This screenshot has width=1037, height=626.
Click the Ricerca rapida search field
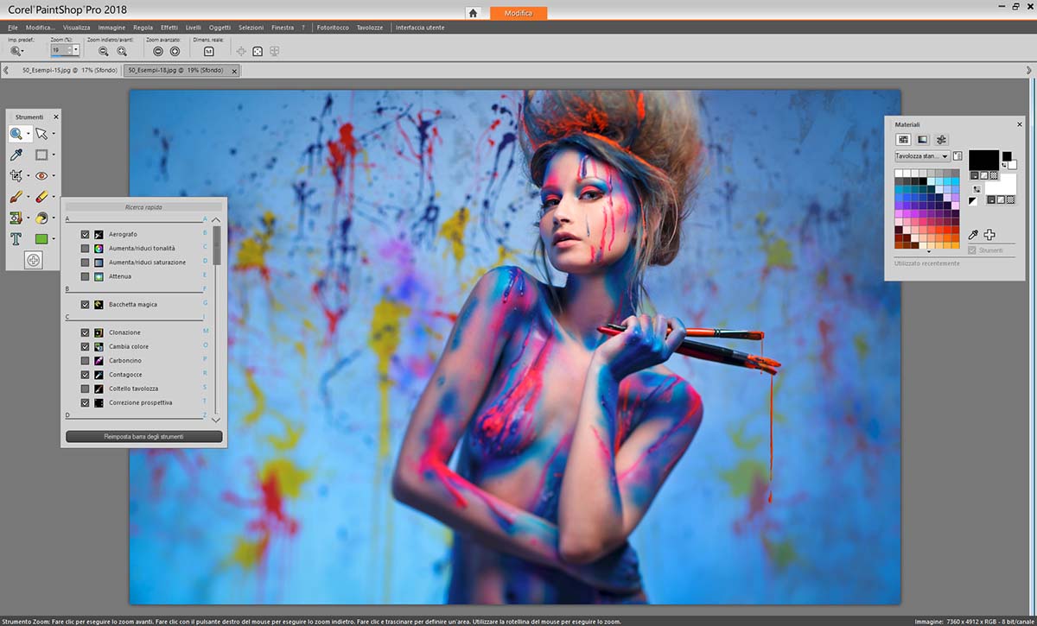click(143, 207)
